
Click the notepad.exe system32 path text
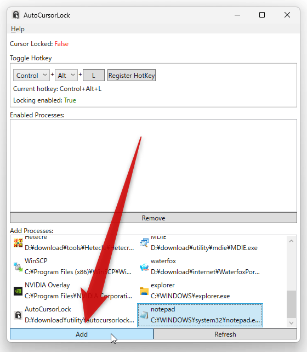[206, 320]
